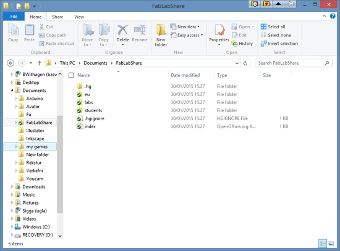Create a New folder from the ribbon
The height and width of the screenshot is (251, 340).
(x=161, y=35)
